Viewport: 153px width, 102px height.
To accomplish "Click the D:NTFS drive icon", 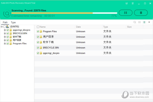I will point(7,26).
